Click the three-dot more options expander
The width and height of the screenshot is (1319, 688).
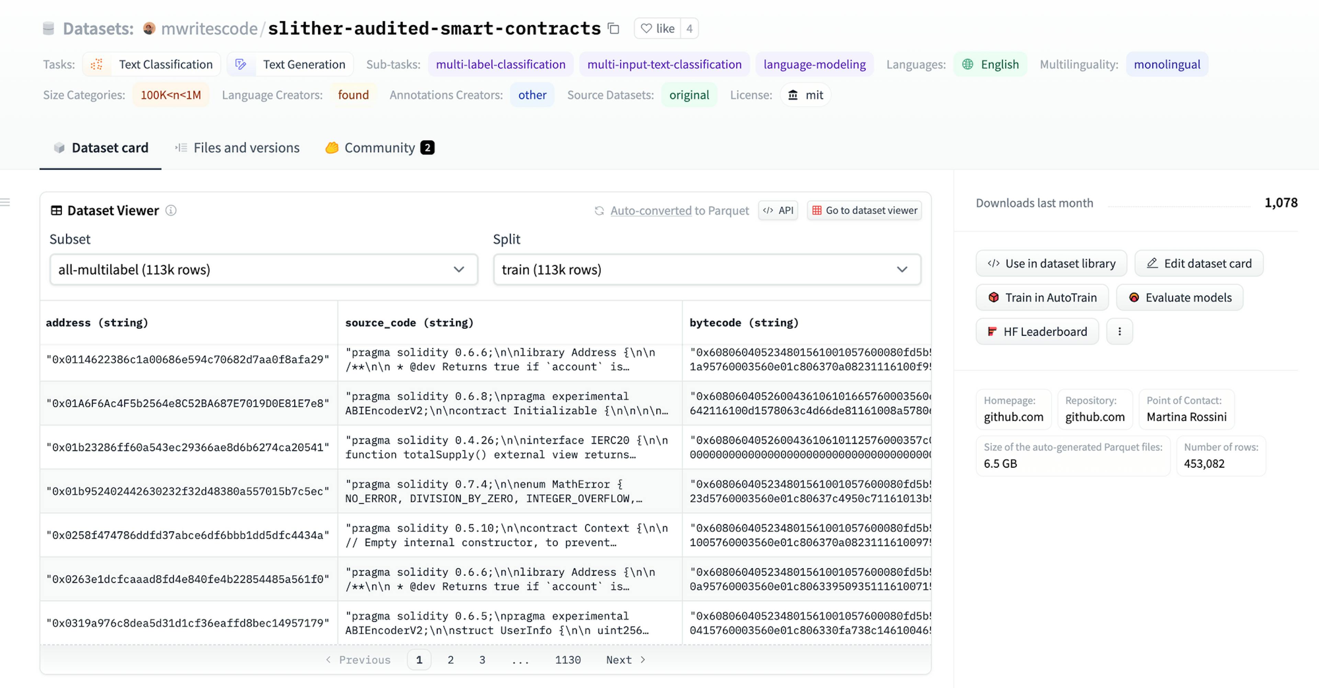click(1120, 331)
